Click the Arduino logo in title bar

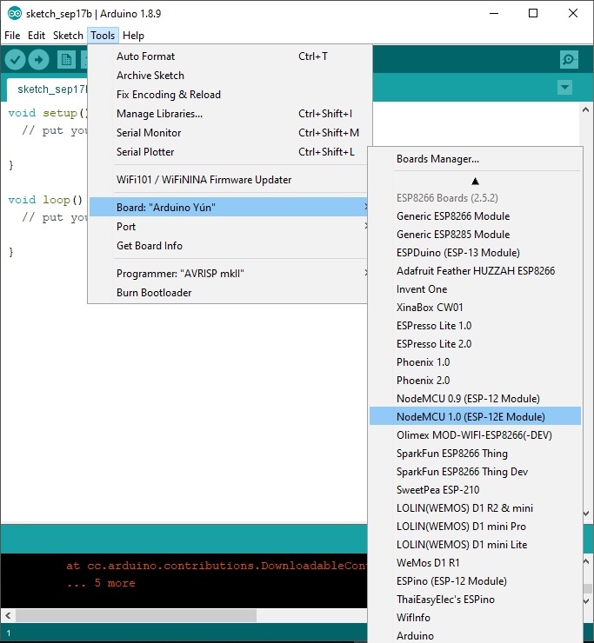click(x=15, y=13)
